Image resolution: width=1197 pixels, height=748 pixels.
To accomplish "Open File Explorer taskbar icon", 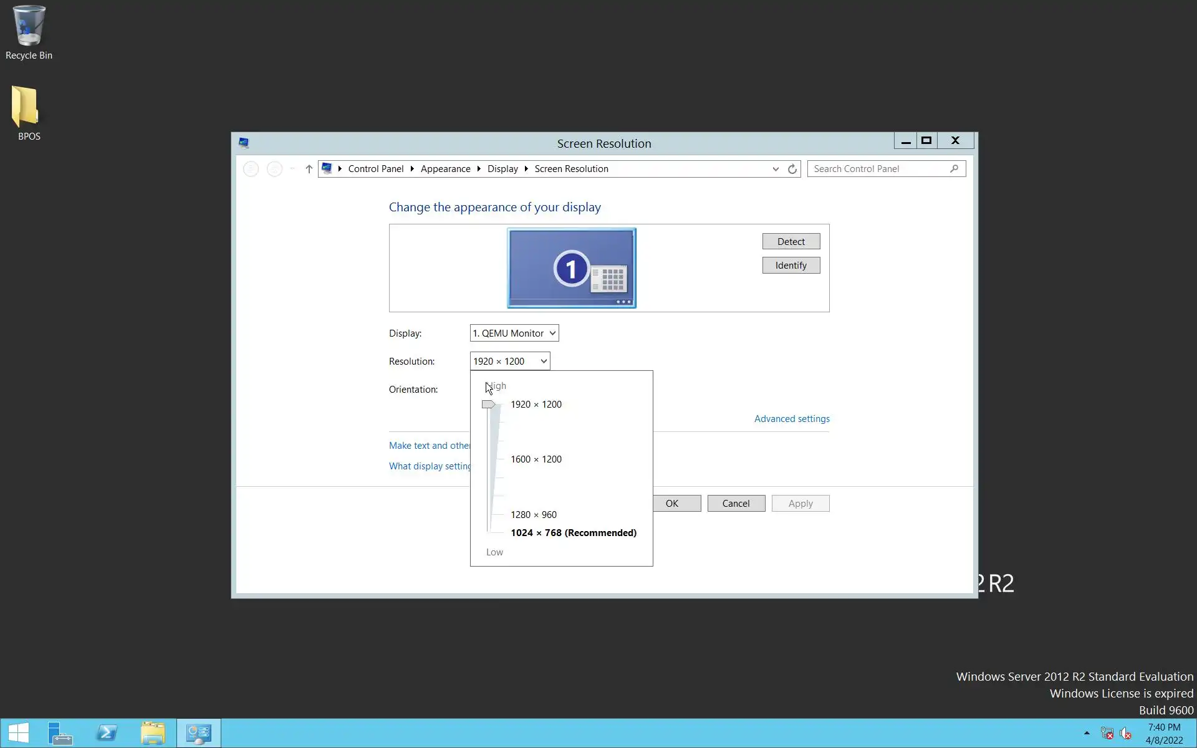I will point(153,733).
